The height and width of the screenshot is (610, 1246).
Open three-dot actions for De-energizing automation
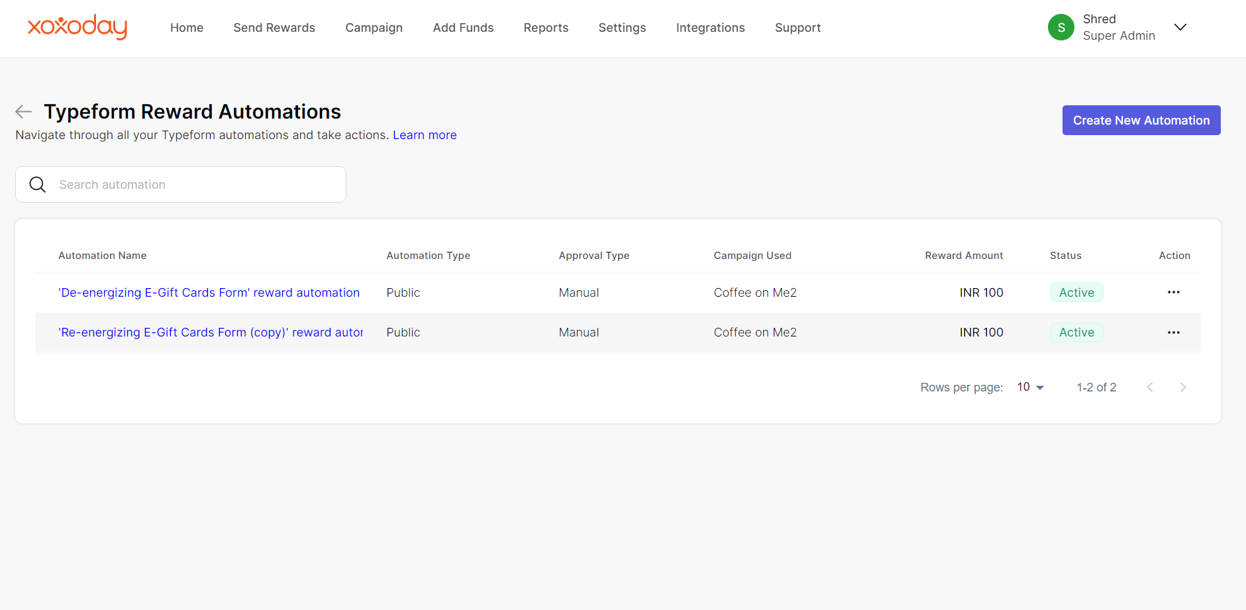(x=1173, y=292)
